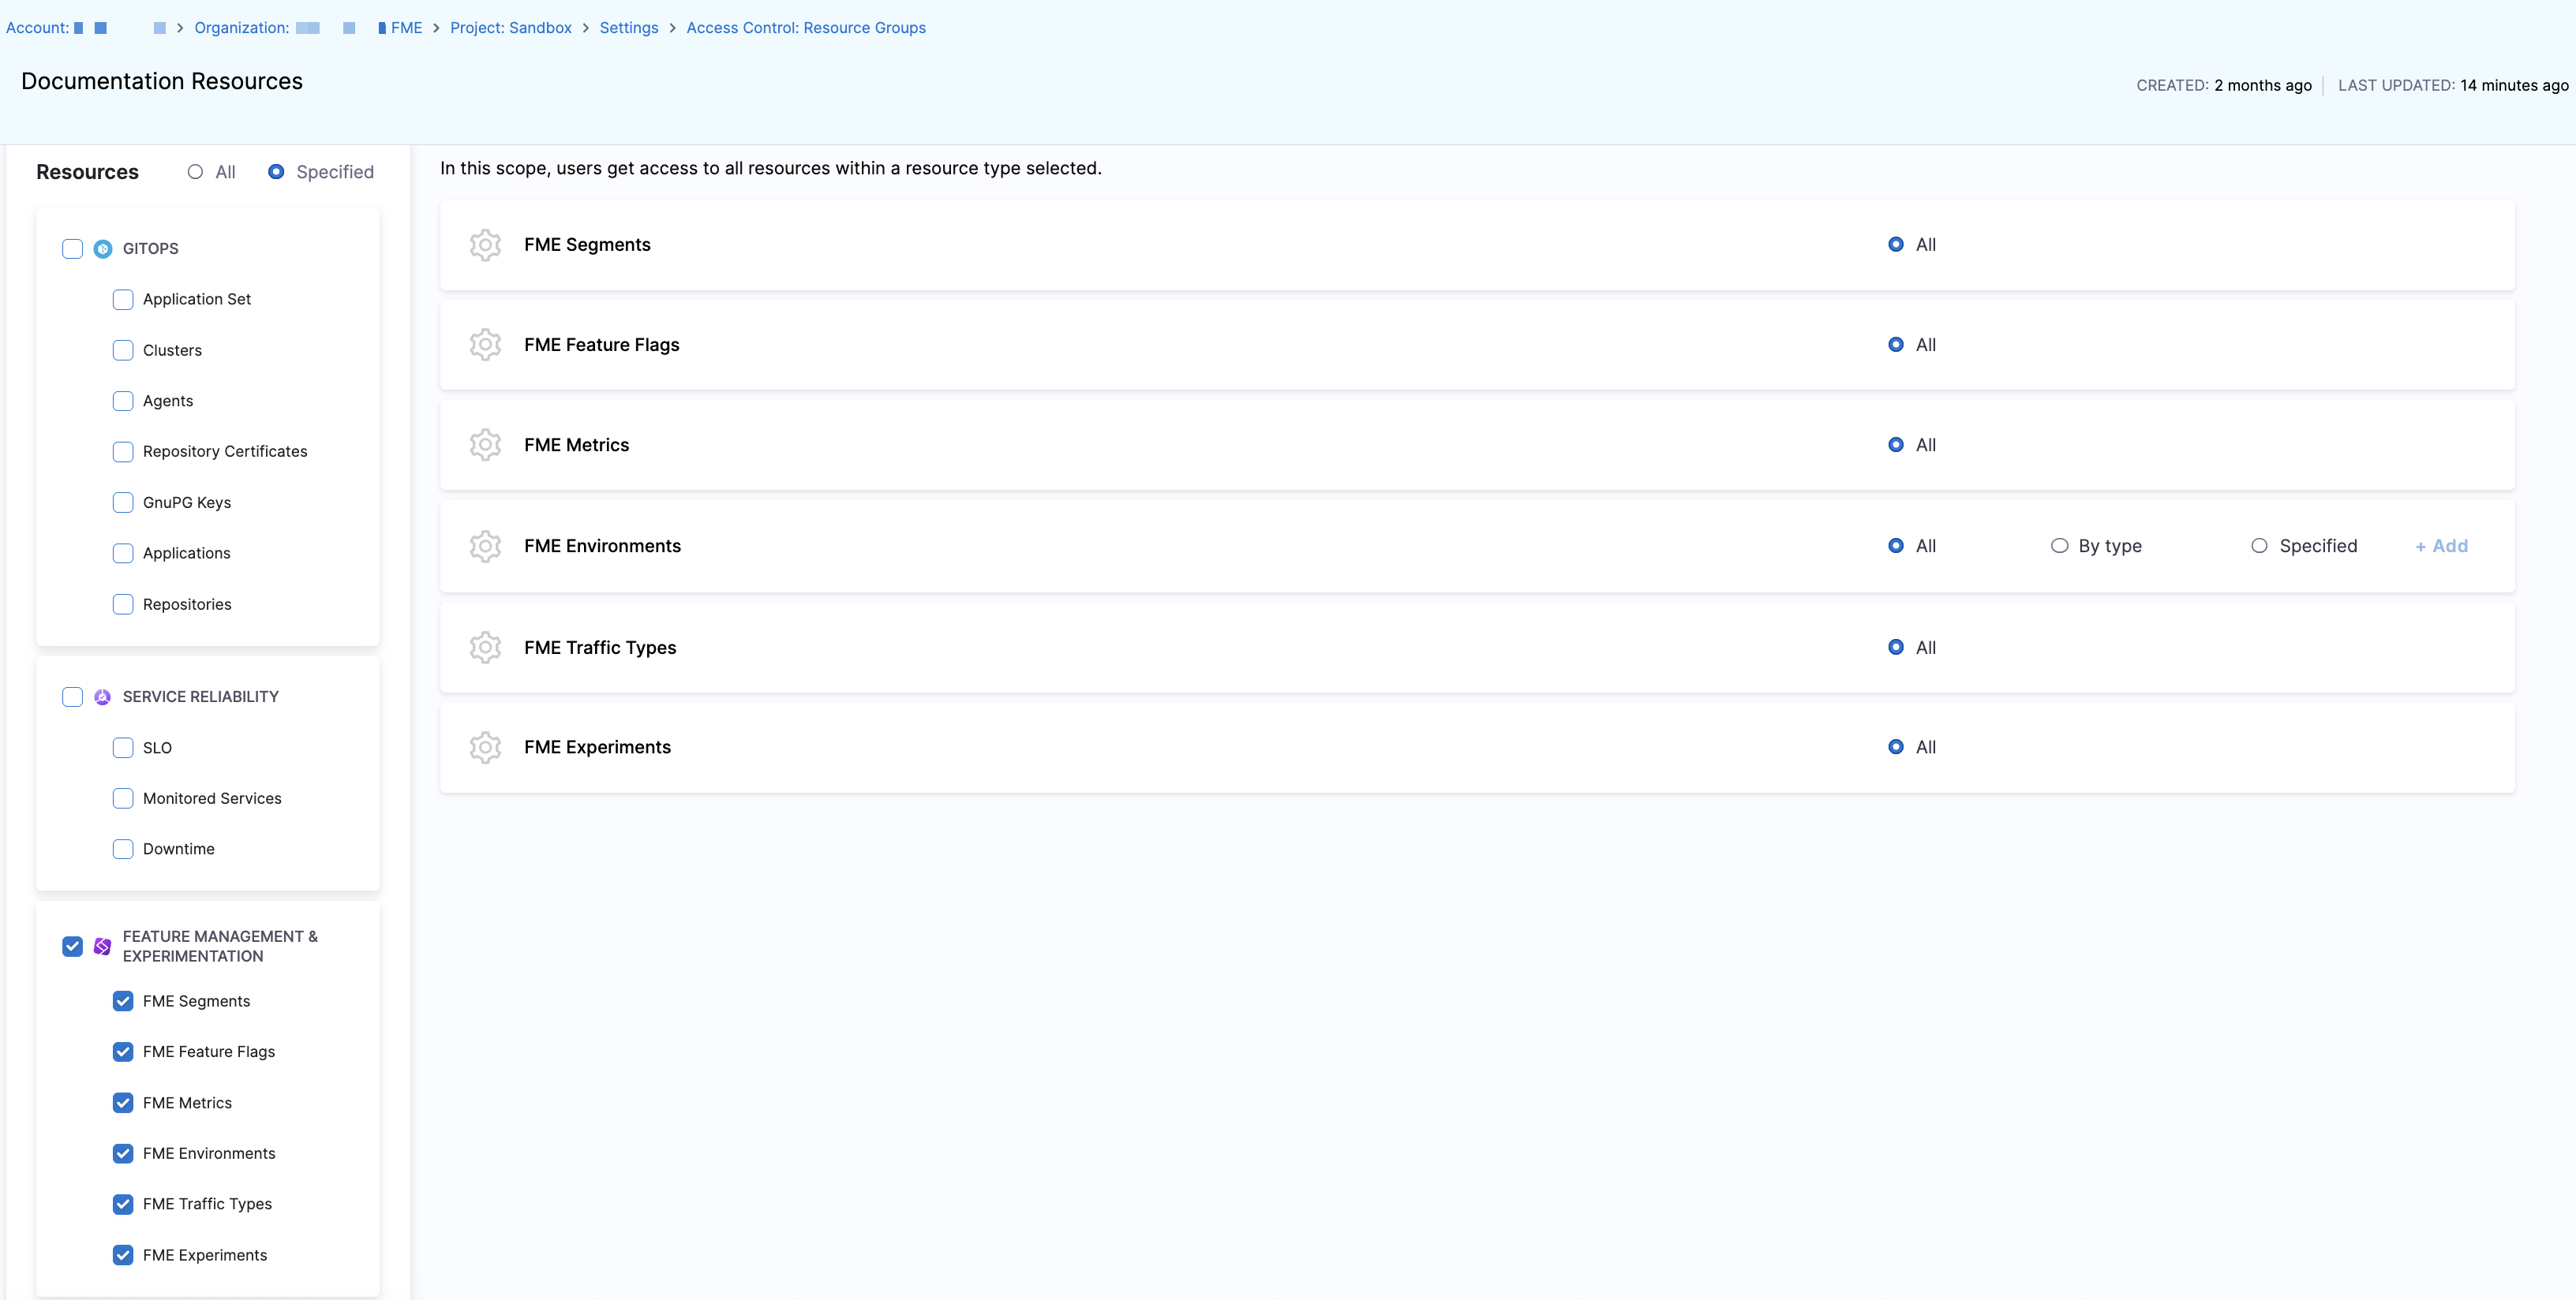2576x1300 pixels.
Task: Select Specified option for FME Environments
Action: pyautogui.click(x=2259, y=546)
